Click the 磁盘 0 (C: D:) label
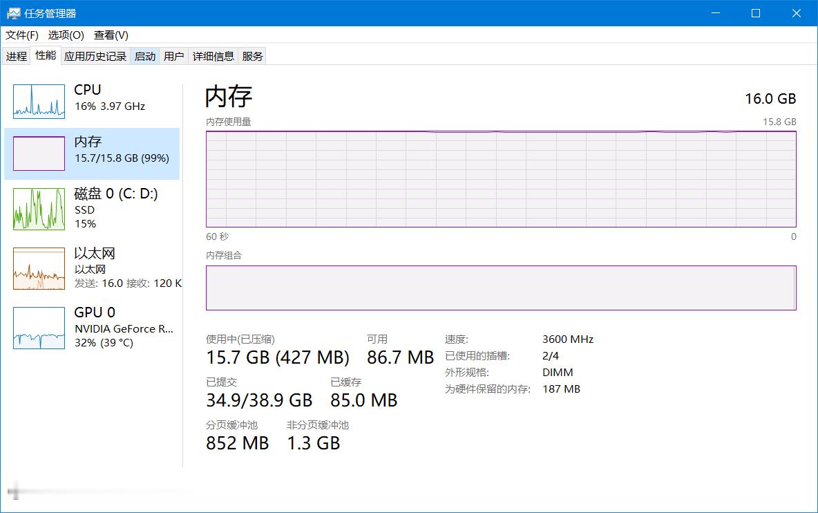The width and height of the screenshot is (818, 513). tap(116, 194)
